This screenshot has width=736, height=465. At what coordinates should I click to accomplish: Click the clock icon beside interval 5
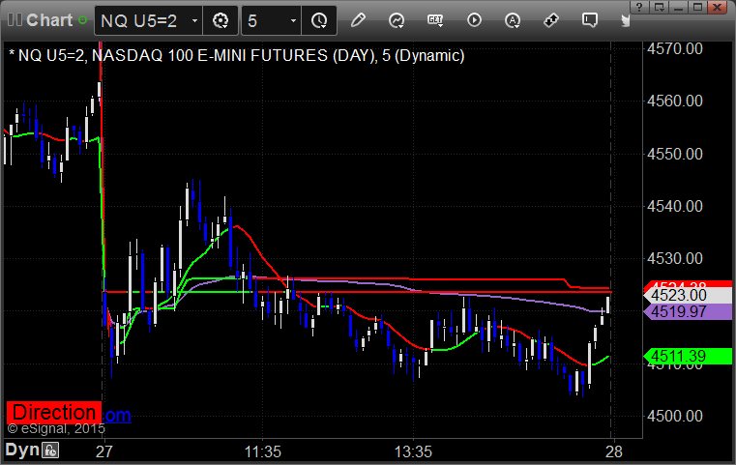click(x=318, y=19)
